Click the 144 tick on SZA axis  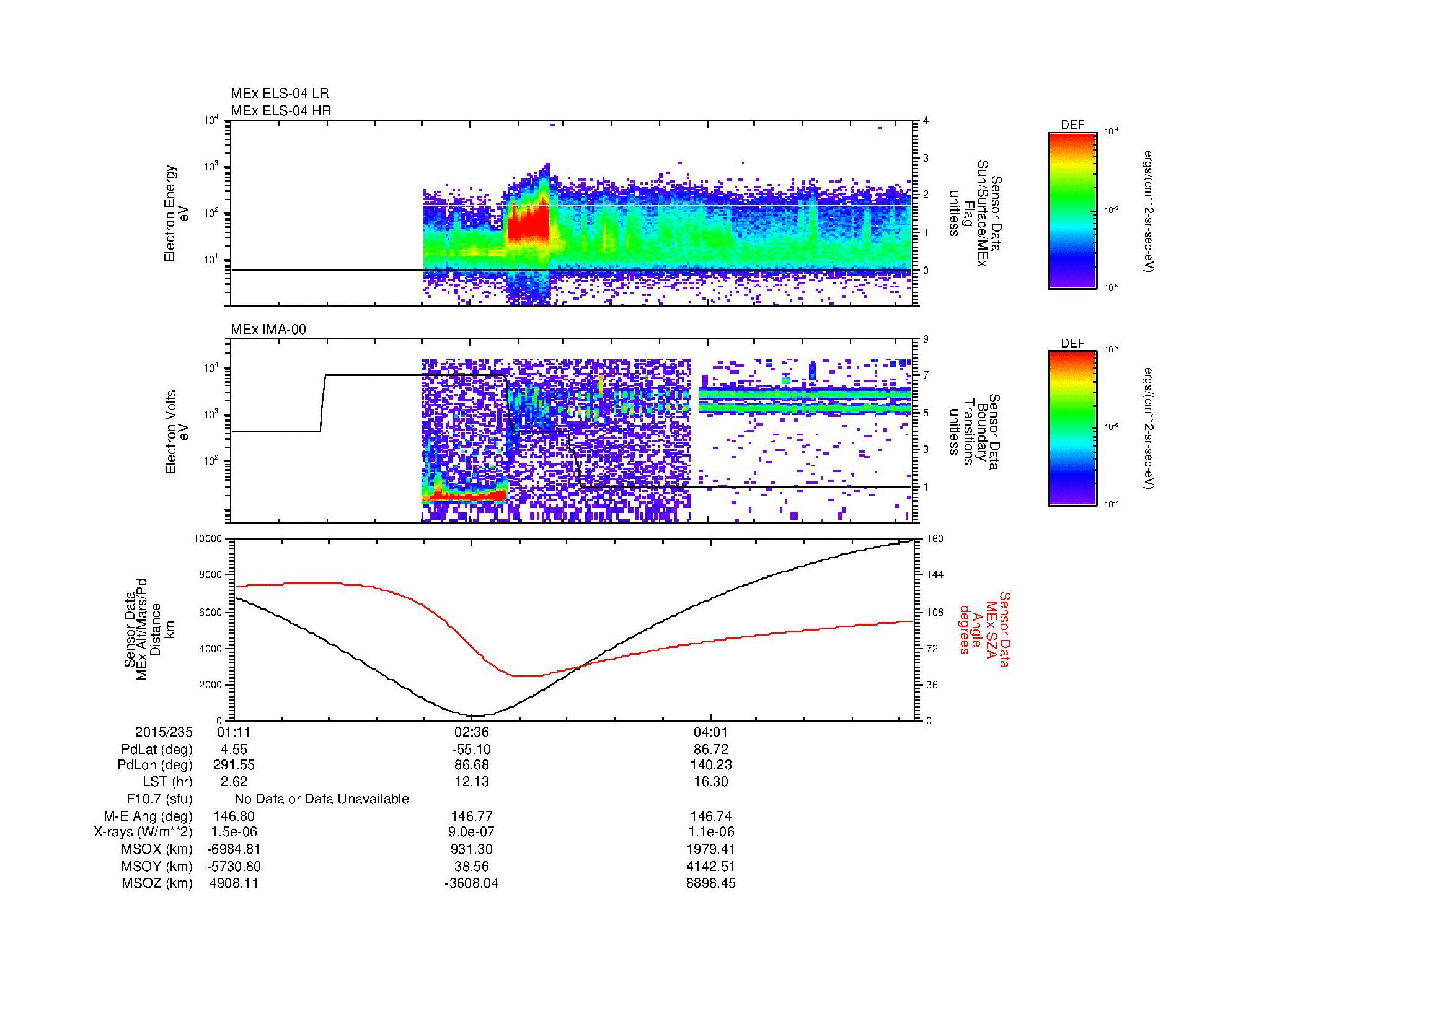[935, 575]
